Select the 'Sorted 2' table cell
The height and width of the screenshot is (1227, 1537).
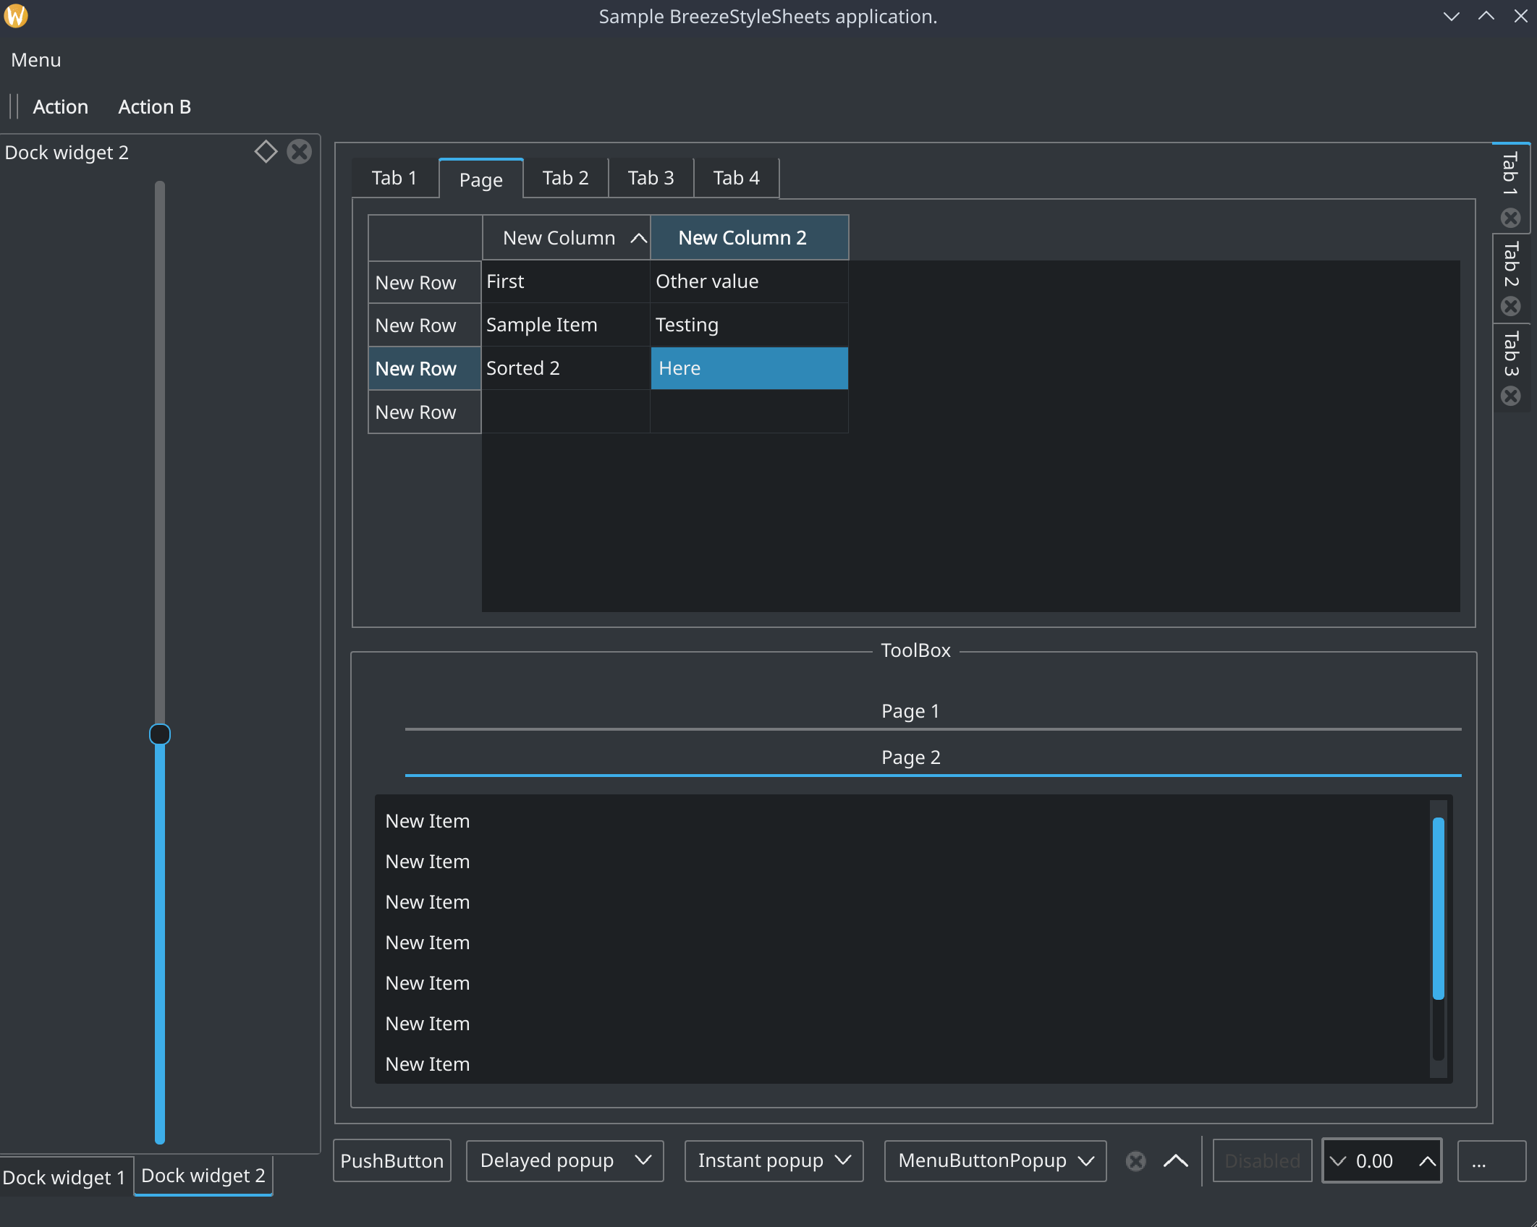pyautogui.click(x=566, y=368)
